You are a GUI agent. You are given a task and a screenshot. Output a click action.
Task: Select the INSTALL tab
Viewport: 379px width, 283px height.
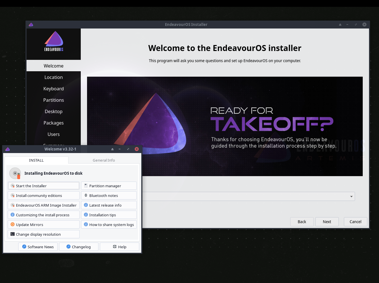click(x=36, y=160)
